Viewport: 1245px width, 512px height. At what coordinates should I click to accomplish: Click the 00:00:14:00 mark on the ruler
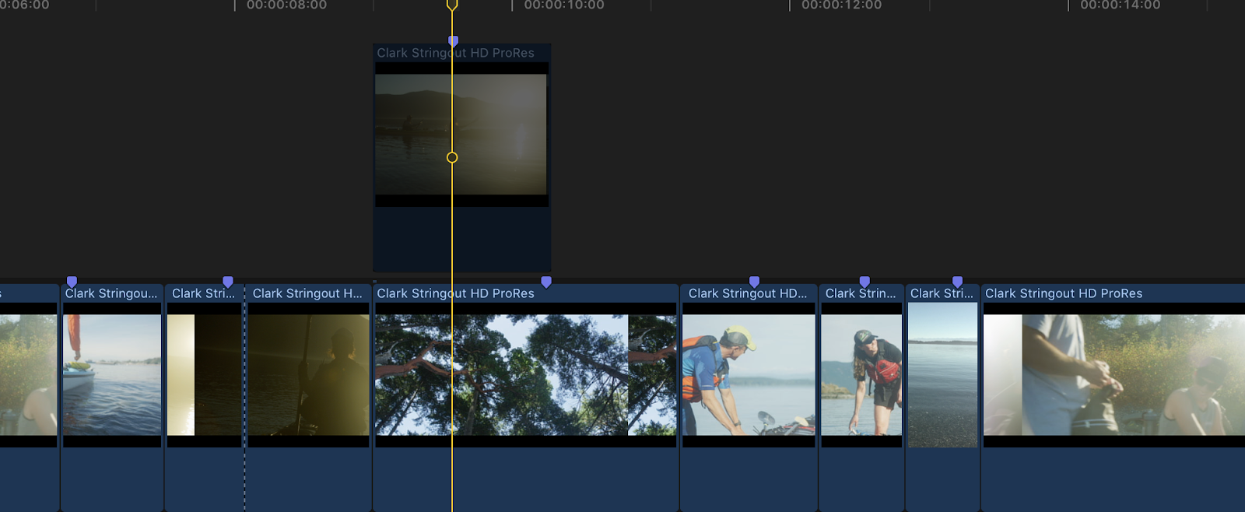pyautogui.click(x=1068, y=5)
